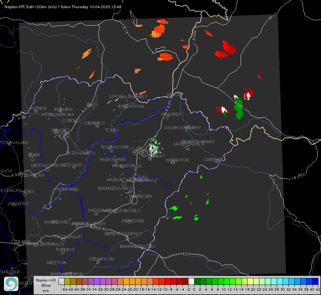Click the B 18 road label
This screenshot has height=295, width=321.
126,30
